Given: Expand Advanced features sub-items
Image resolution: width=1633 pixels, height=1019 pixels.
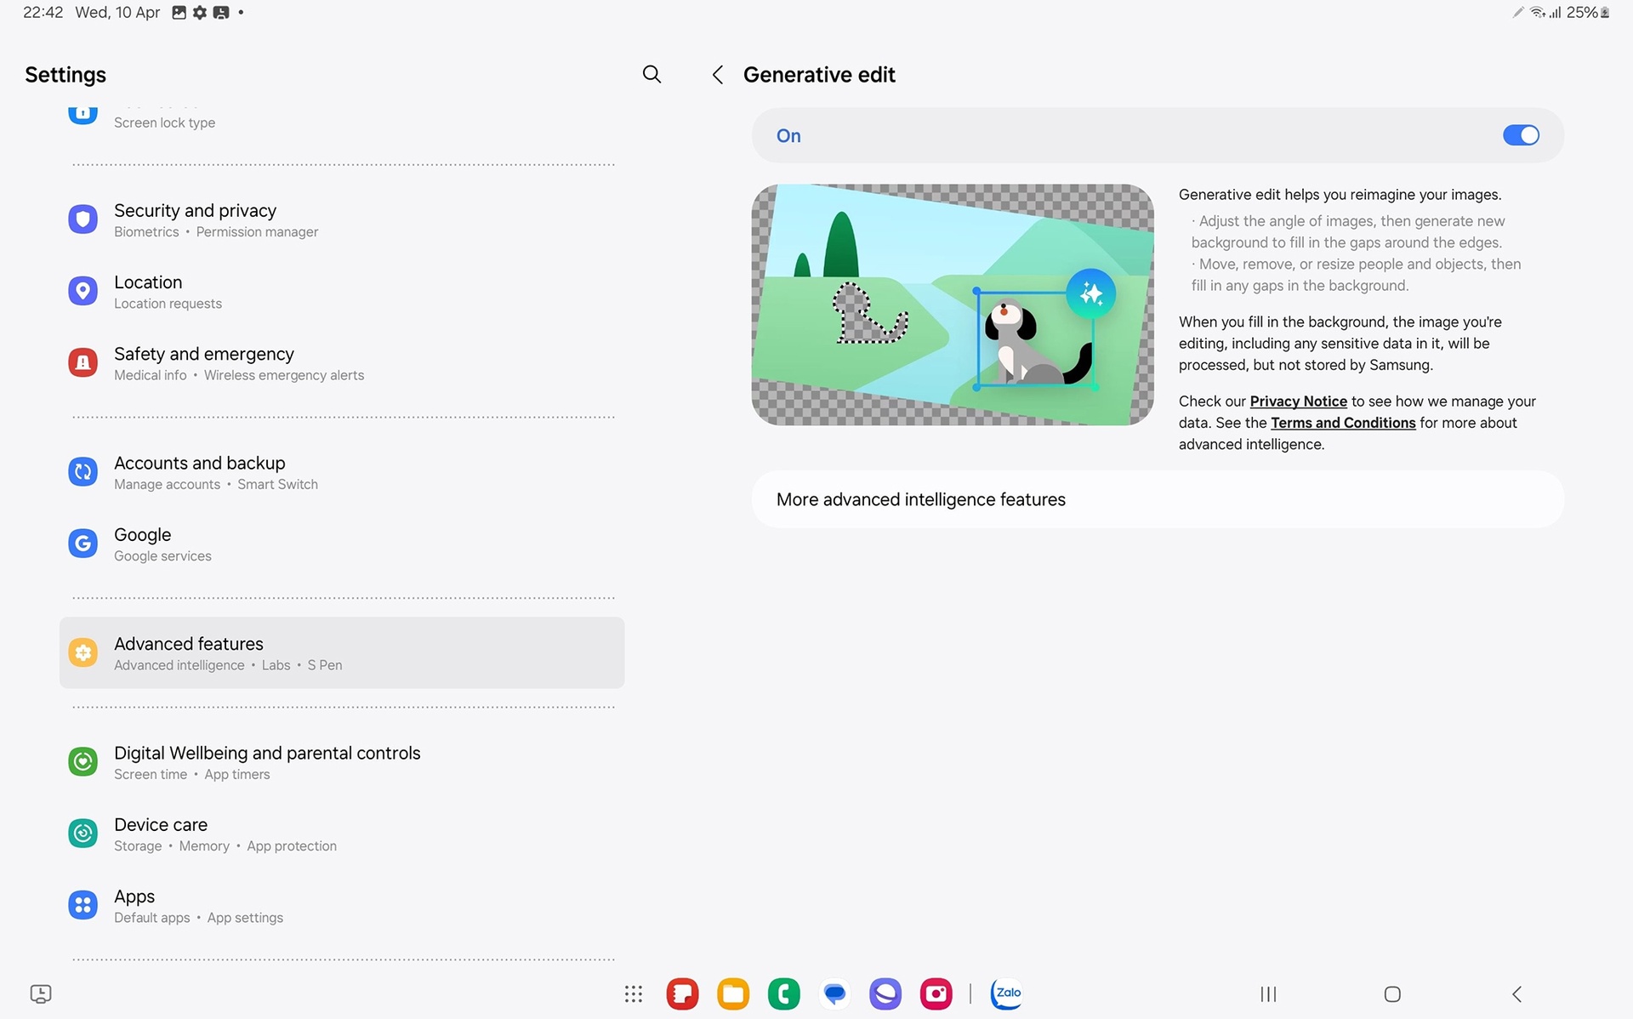Looking at the screenshot, I should (340, 652).
